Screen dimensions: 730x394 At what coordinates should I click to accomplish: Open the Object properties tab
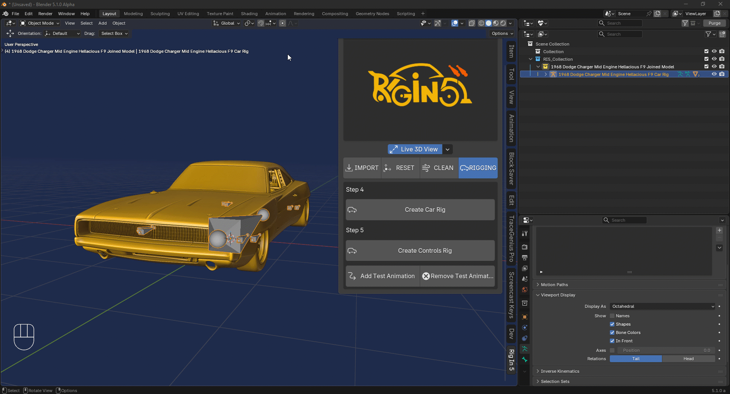525,317
